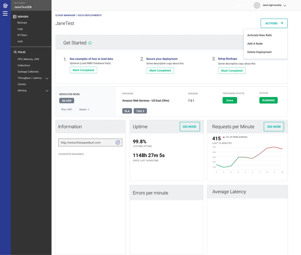Mark Setup Backups completed

click(232, 70)
